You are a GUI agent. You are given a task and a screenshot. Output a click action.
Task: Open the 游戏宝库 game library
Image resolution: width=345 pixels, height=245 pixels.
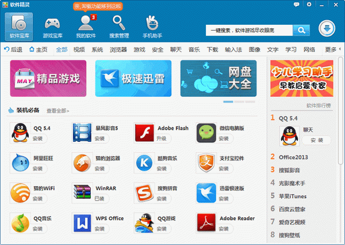(x=52, y=27)
